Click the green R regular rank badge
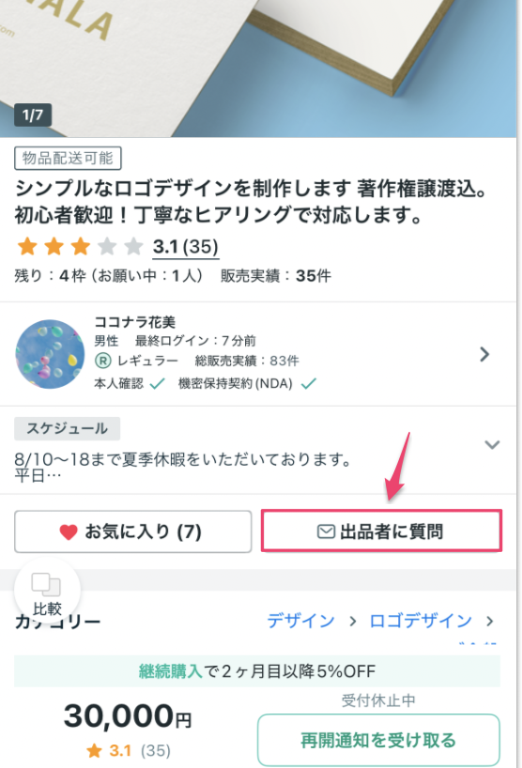 (x=103, y=361)
